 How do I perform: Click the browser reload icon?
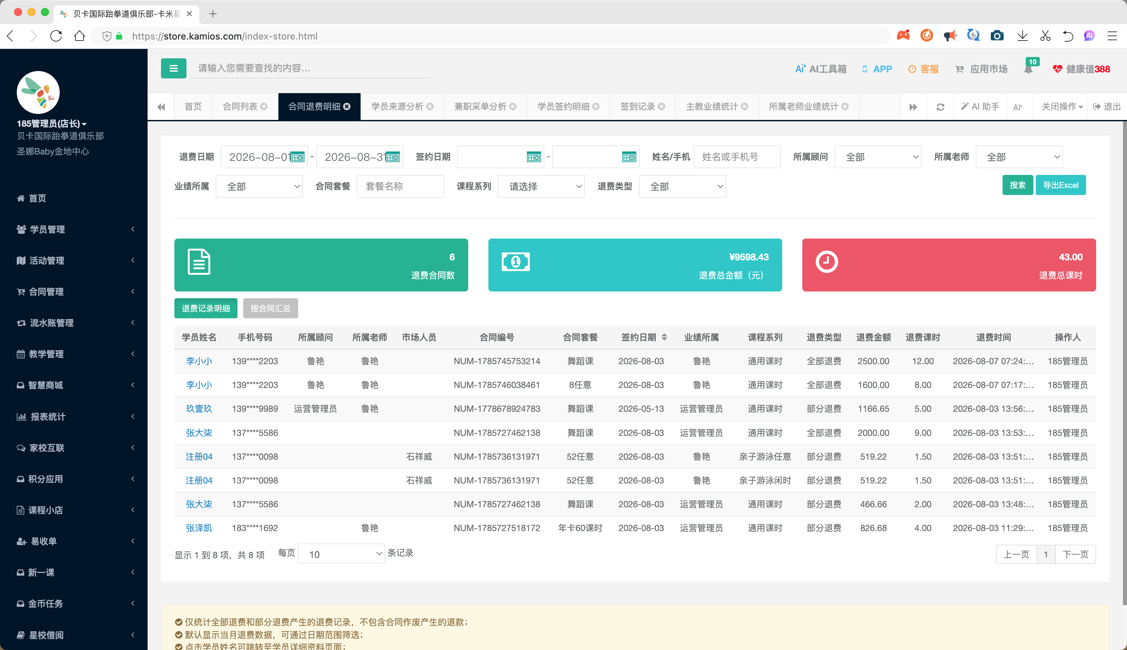56,36
